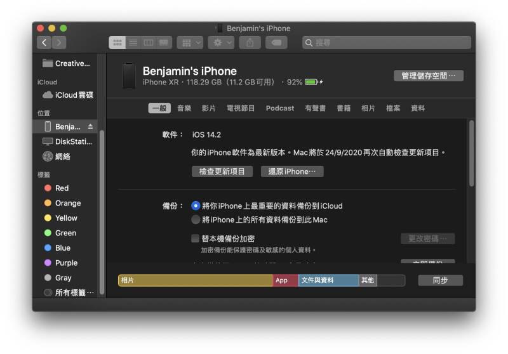Switch to the 資料 tab
Viewport: 508px width, 354px height.
click(418, 108)
